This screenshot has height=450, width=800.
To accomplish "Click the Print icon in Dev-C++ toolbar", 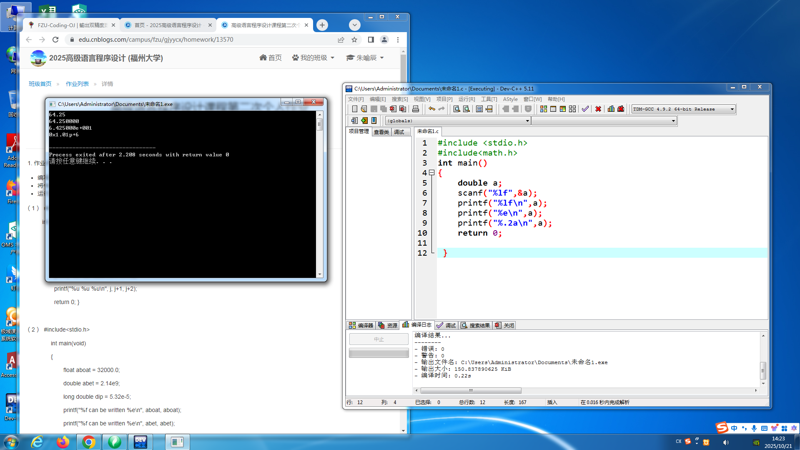I will coord(415,109).
